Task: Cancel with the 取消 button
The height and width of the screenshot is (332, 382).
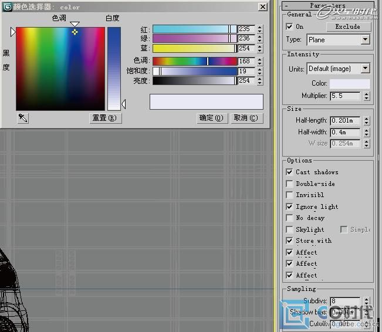Action: pos(246,118)
